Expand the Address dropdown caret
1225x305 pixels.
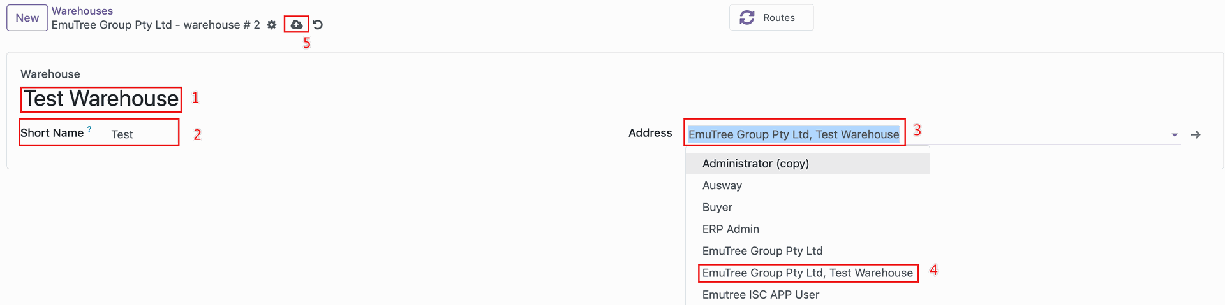point(1174,135)
